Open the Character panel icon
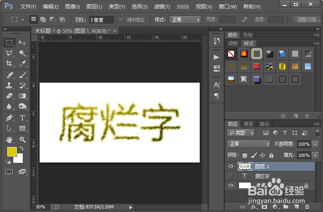323x212 pixels. (217, 85)
